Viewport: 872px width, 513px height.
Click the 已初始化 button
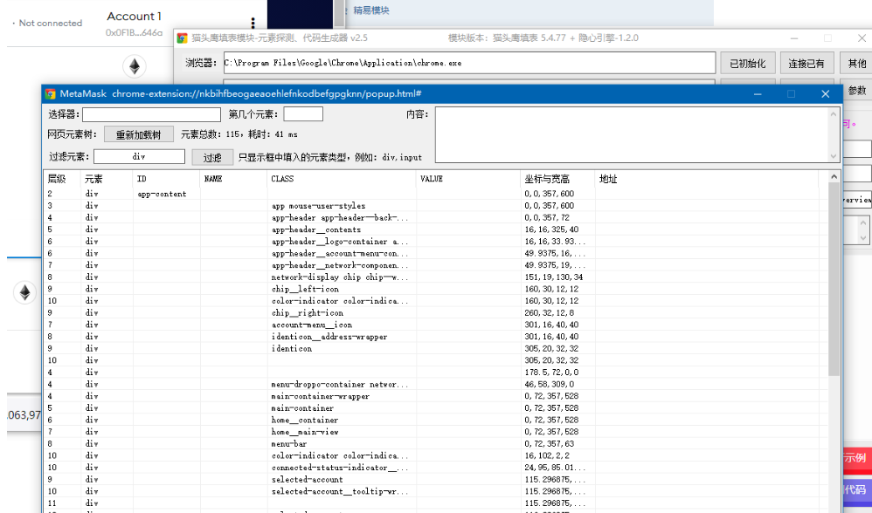748,64
